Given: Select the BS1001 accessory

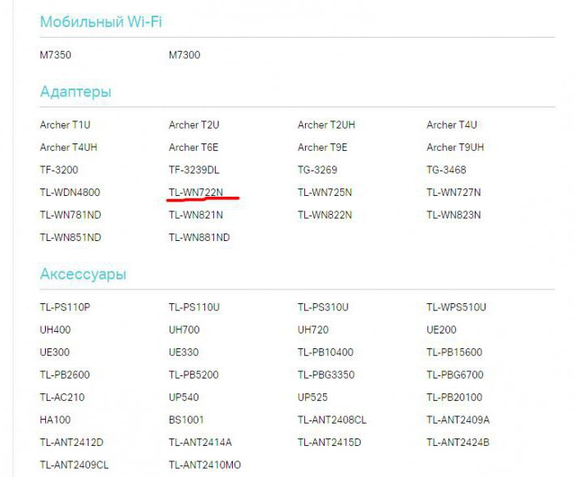Looking at the screenshot, I should pos(186,420).
